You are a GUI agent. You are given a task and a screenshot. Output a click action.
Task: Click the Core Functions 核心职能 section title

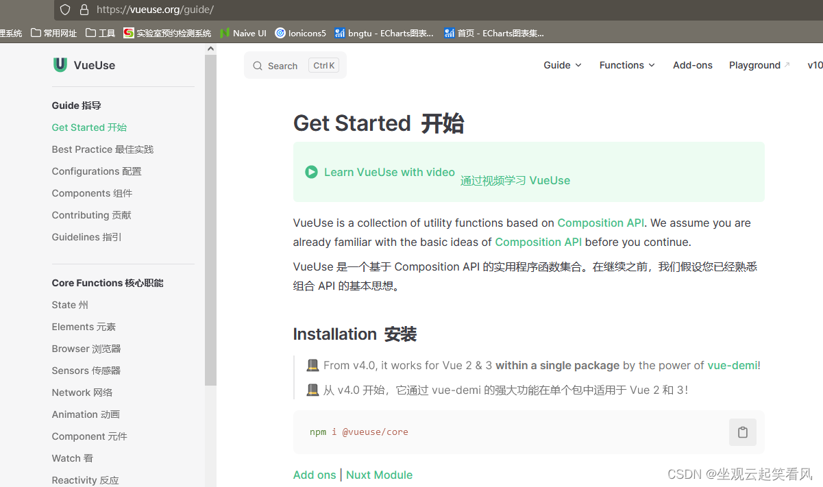point(108,283)
